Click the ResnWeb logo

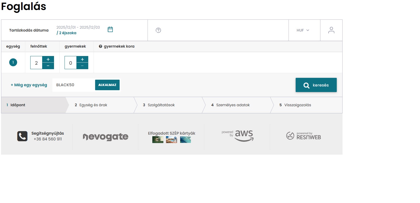[x=304, y=136]
